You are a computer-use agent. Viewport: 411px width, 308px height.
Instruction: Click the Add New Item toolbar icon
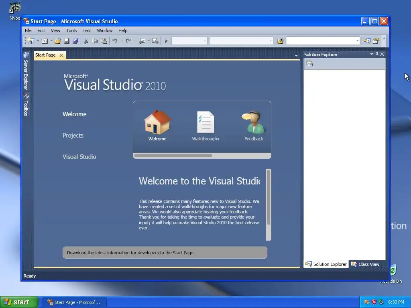click(45, 41)
